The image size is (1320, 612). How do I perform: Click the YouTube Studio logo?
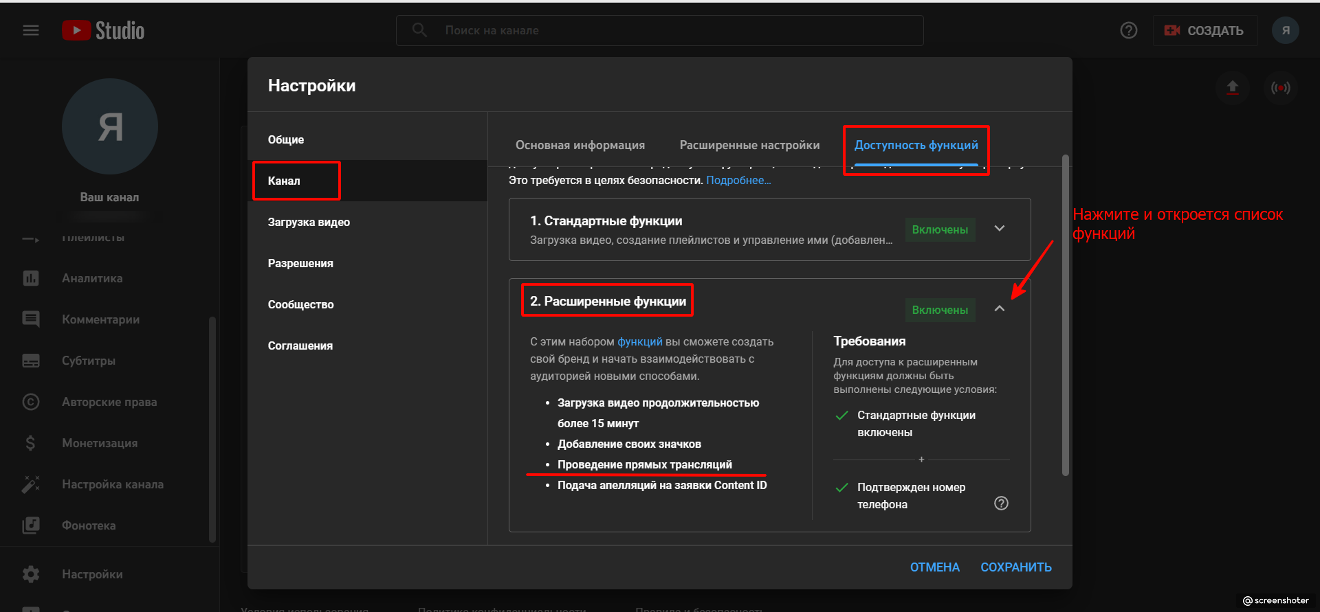103,30
